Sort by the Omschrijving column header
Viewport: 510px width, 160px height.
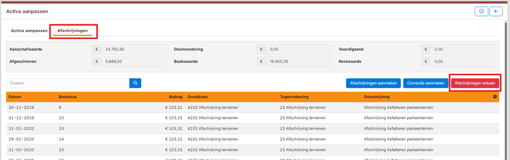point(377,97)
